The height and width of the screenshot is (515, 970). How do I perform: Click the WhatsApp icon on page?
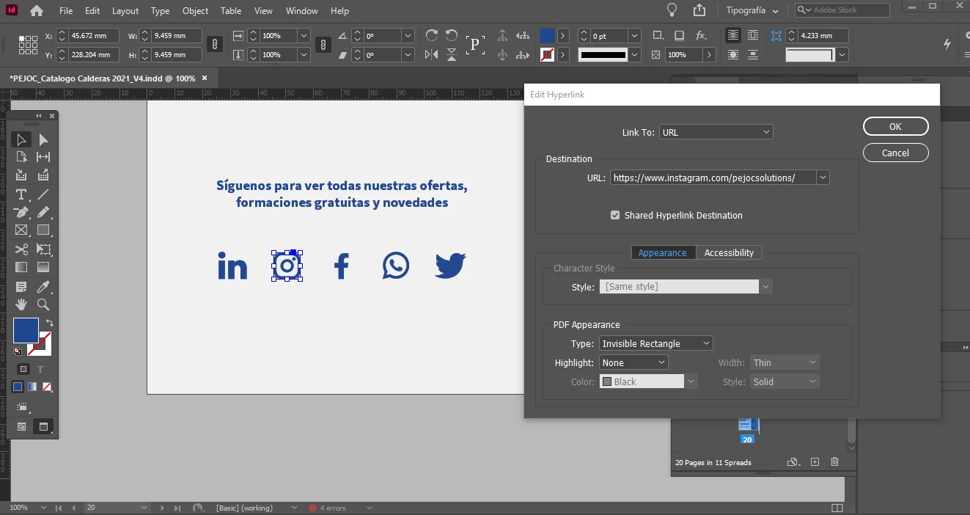396,266
